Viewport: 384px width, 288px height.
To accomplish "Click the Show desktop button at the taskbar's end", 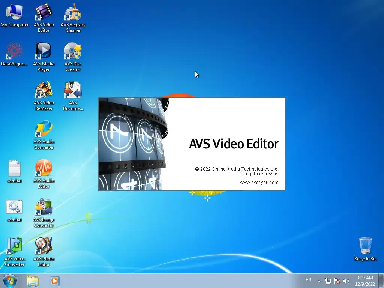I will (381, 280).
